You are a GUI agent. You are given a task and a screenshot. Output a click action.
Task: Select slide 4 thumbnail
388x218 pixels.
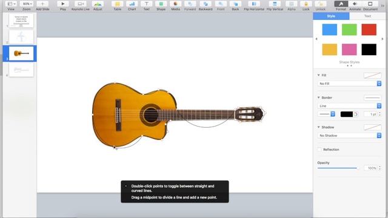21,70
